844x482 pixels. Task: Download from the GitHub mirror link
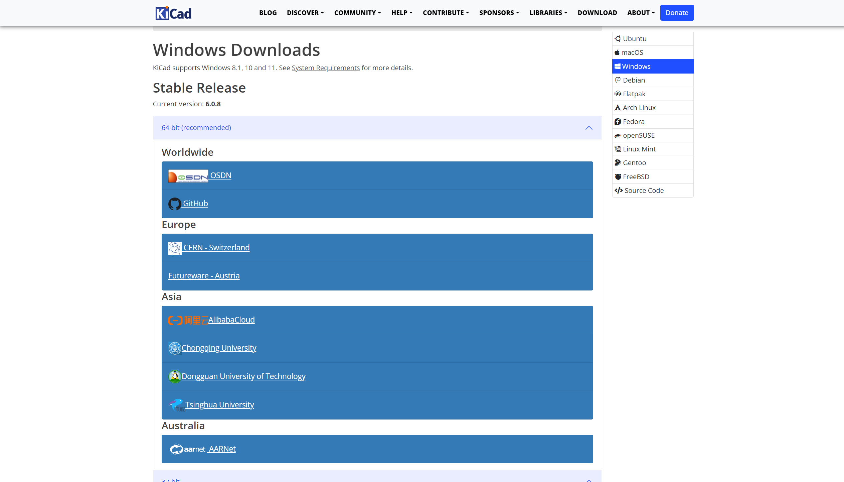tap(195, 204)
